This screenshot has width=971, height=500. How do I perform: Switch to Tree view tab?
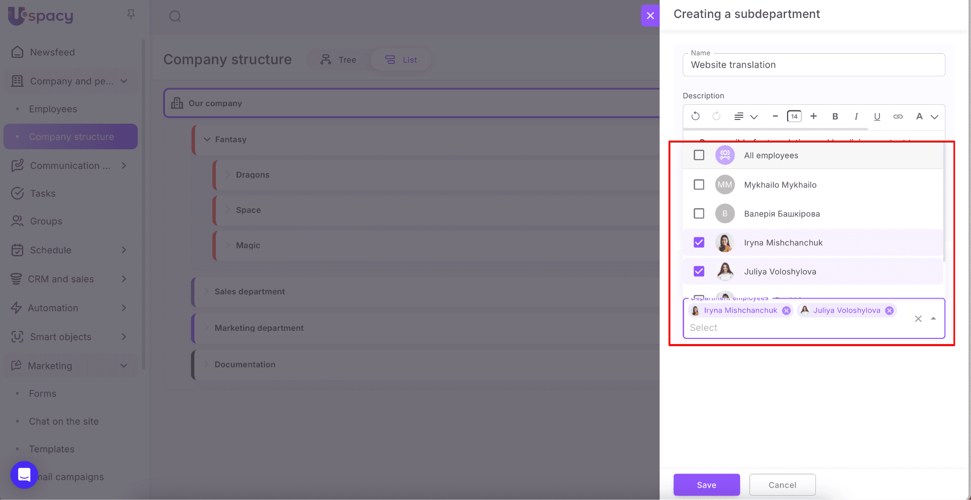(x=338, y=60)
